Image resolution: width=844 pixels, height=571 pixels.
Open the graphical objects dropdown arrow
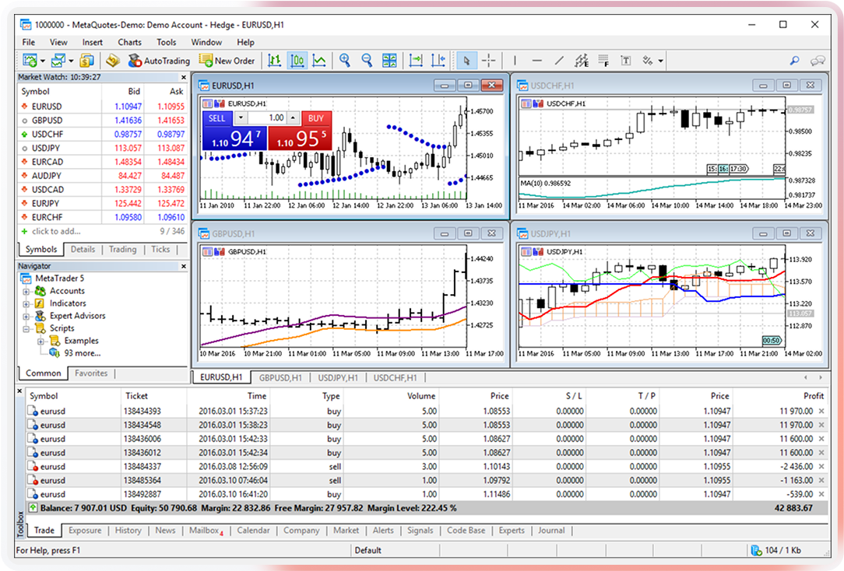click(660, 61)
